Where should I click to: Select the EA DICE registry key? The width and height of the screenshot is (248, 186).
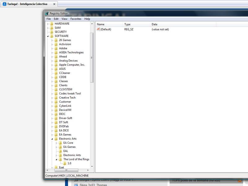click(64, 131)
